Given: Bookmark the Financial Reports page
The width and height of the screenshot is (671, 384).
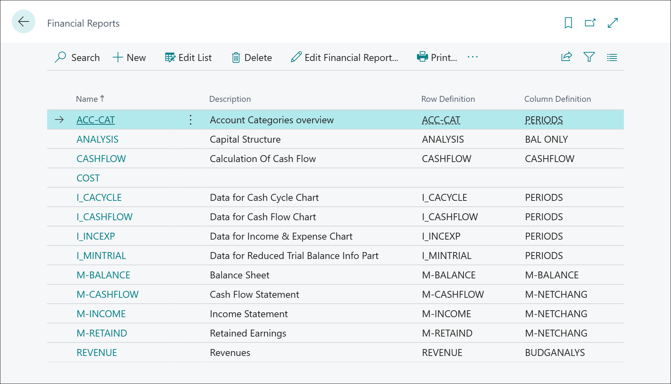Looking at the screenshot, I should coord(568,23).
